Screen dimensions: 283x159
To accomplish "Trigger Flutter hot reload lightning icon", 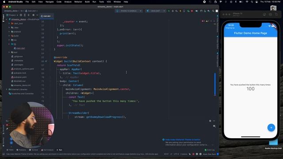I will point(180,11).
